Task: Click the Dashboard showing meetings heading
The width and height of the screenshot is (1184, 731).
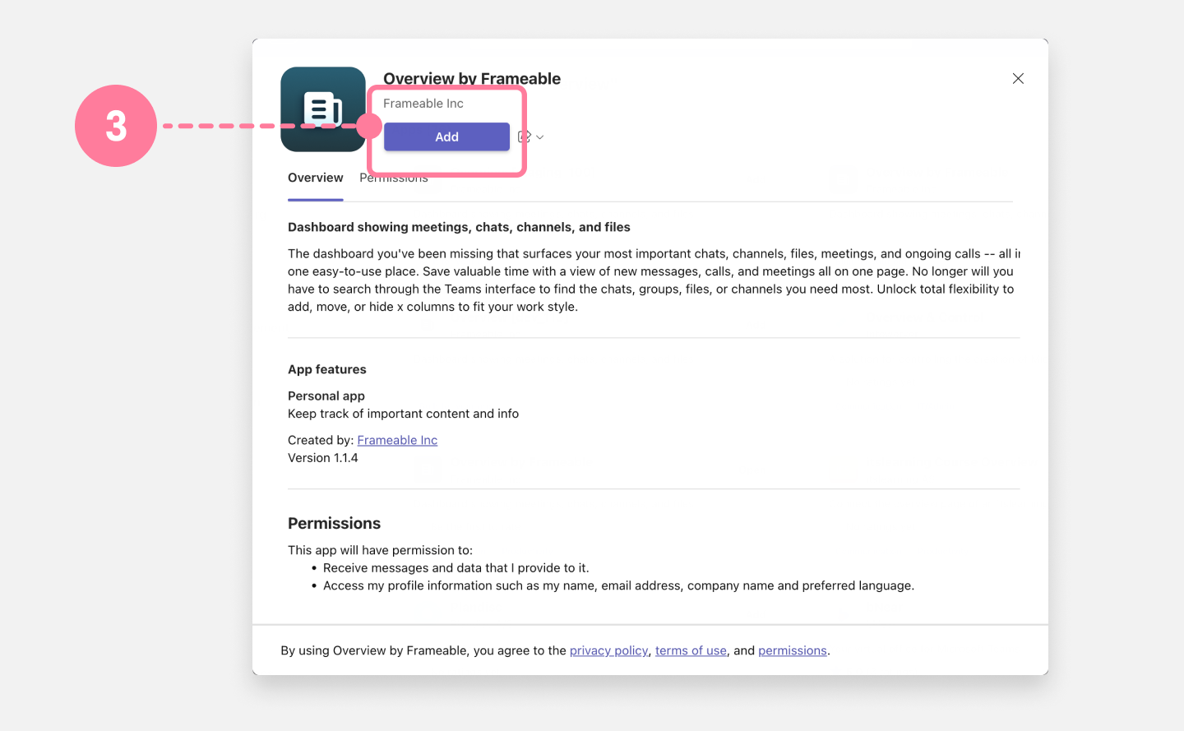Action: point(459,227)
